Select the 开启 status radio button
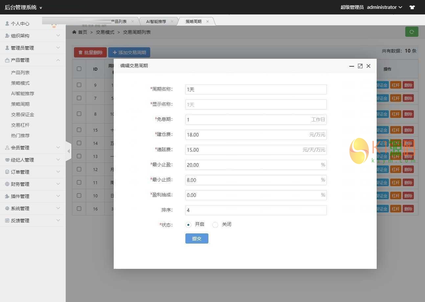 [x=188, y=225]
